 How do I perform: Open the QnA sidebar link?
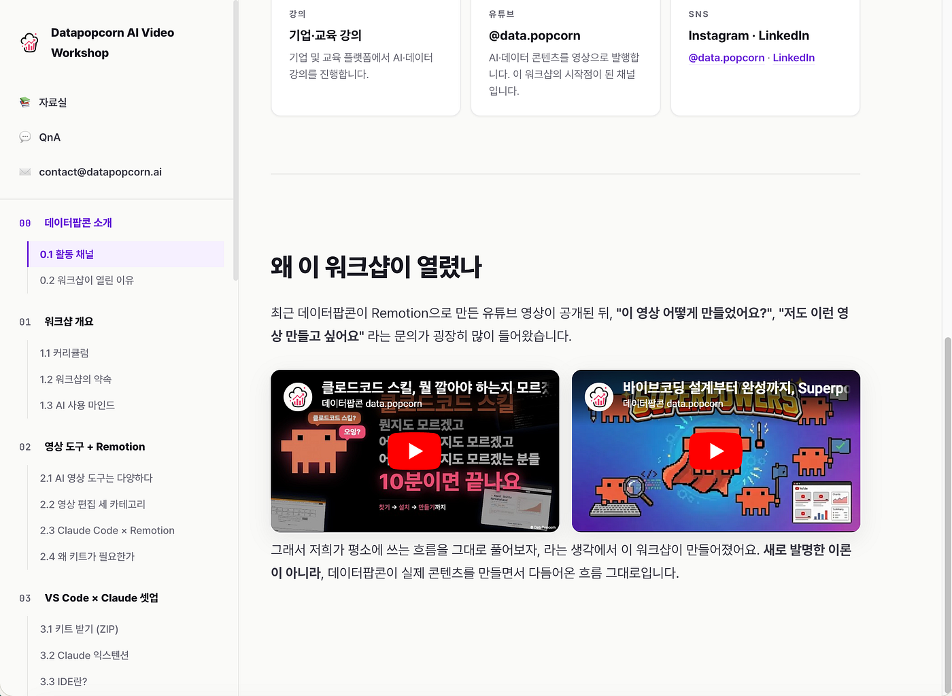(50, 137)
